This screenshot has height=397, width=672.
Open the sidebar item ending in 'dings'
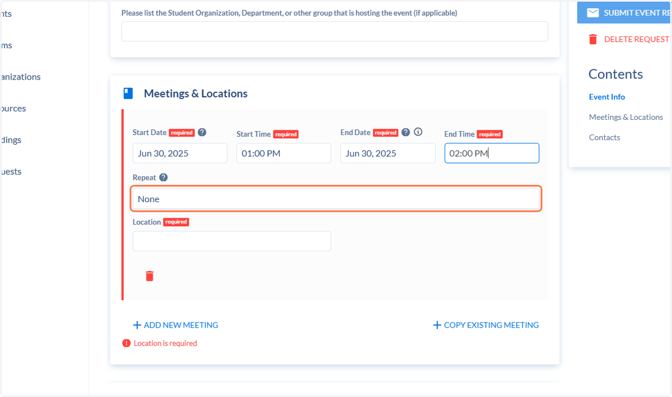coord(11,140)
